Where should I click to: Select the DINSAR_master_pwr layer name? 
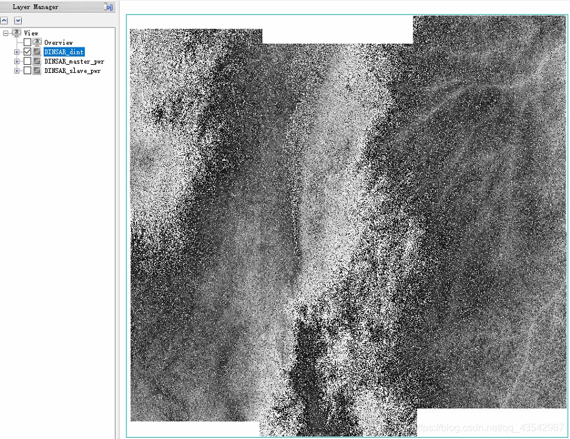coord(74,61)
